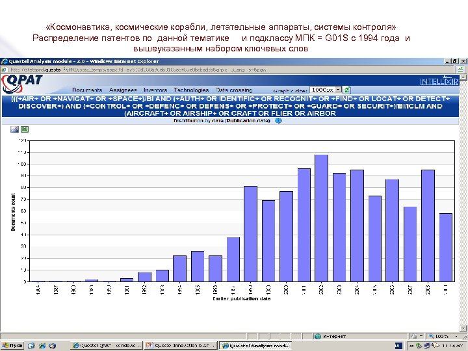
Task: Click the tallest bar for year 2002
Action: tap(321, 218)
